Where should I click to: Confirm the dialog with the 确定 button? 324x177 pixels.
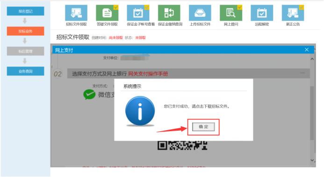tap(203, 127)
